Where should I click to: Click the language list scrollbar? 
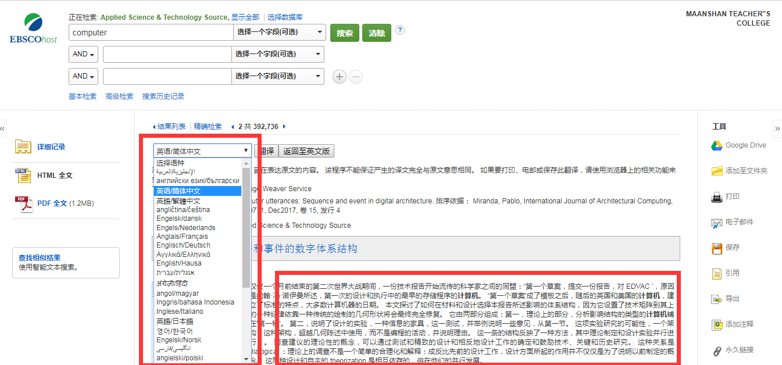coord(246,227)
